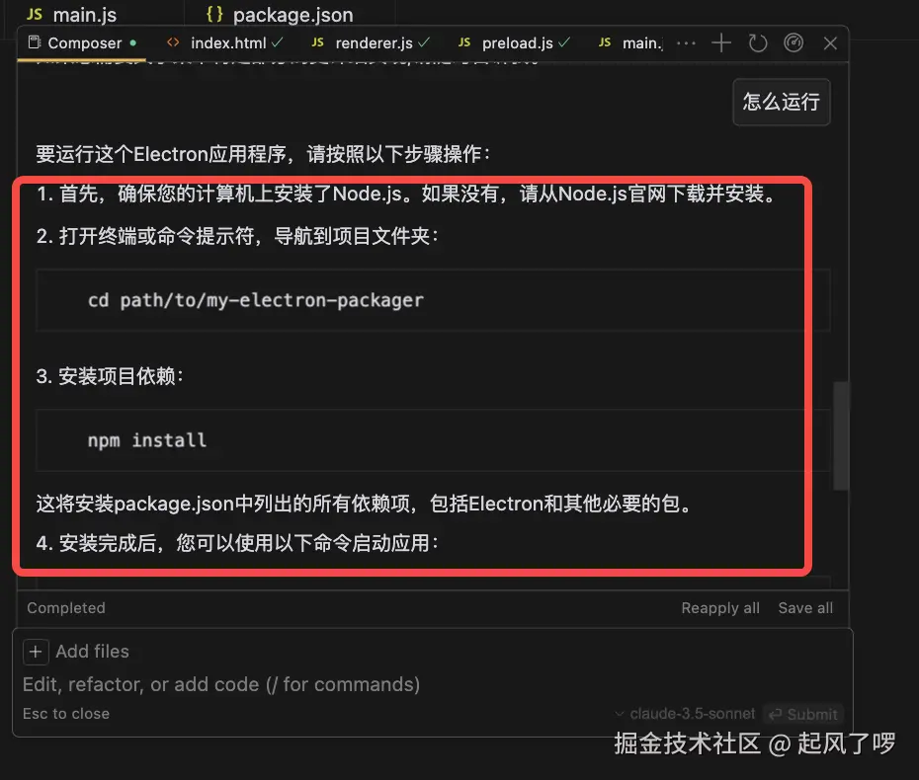Click the Add files label
Screen dimensions: 919x780
coord(92,652)
